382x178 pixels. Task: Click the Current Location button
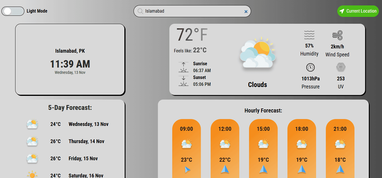[358, 11]
